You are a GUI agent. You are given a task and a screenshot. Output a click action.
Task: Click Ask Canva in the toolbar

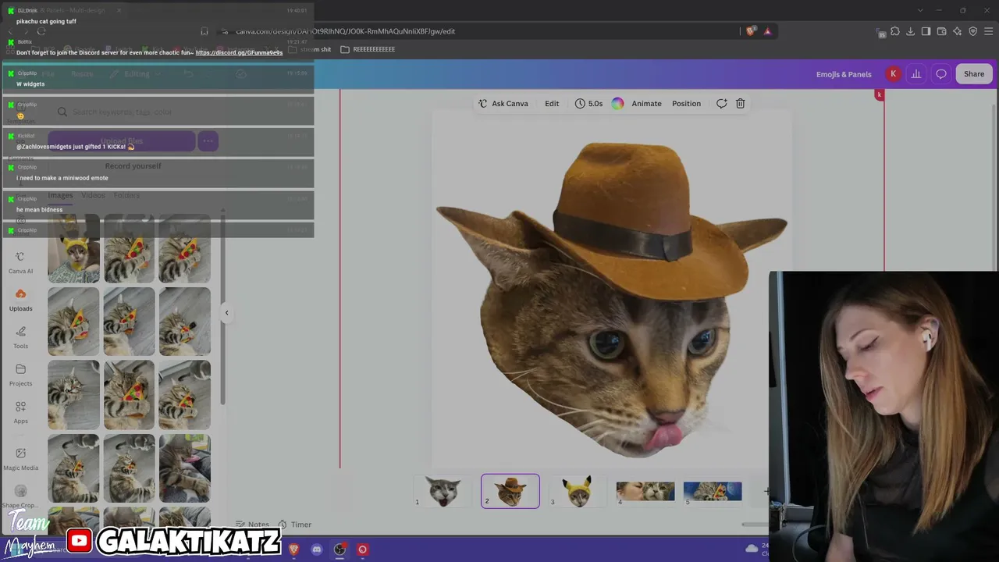click(x=503, y=103)
